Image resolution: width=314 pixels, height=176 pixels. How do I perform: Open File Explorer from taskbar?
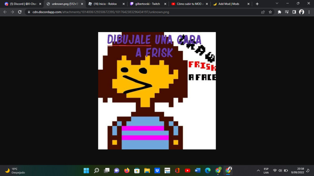click(x=147, y=171)
